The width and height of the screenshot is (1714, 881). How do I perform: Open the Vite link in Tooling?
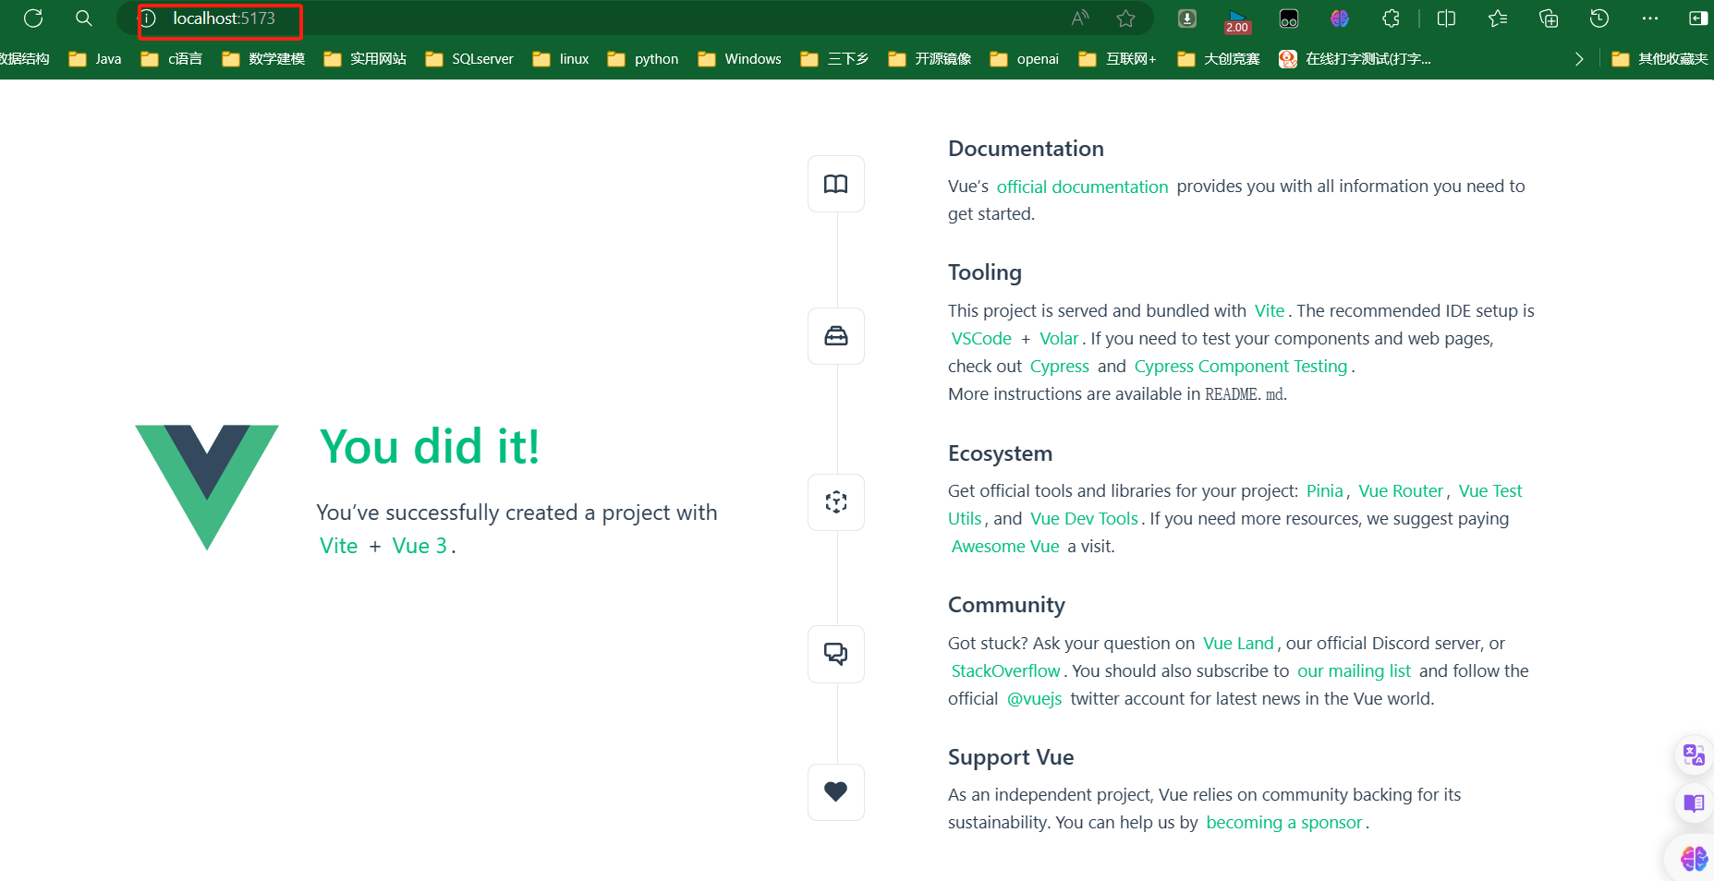pyautogui.click(x=1270, y=311)
